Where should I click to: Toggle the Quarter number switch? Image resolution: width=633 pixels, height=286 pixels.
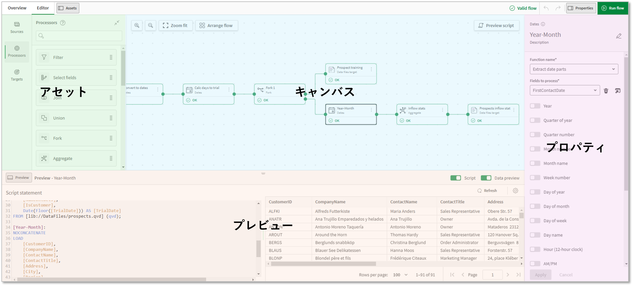[535, 135]
